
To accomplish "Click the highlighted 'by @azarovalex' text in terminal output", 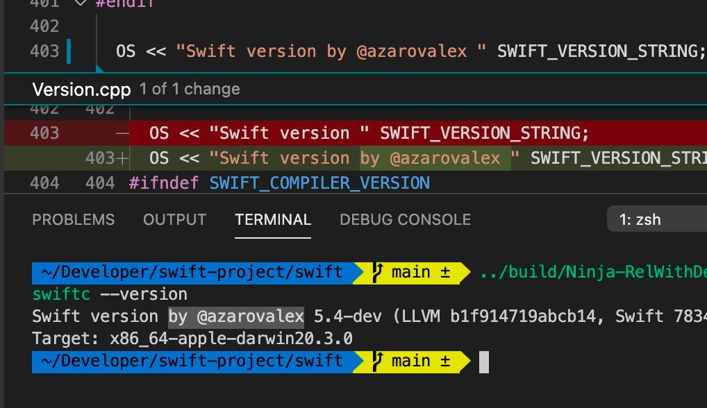I will pyautogui.click(x=236, y=316).
